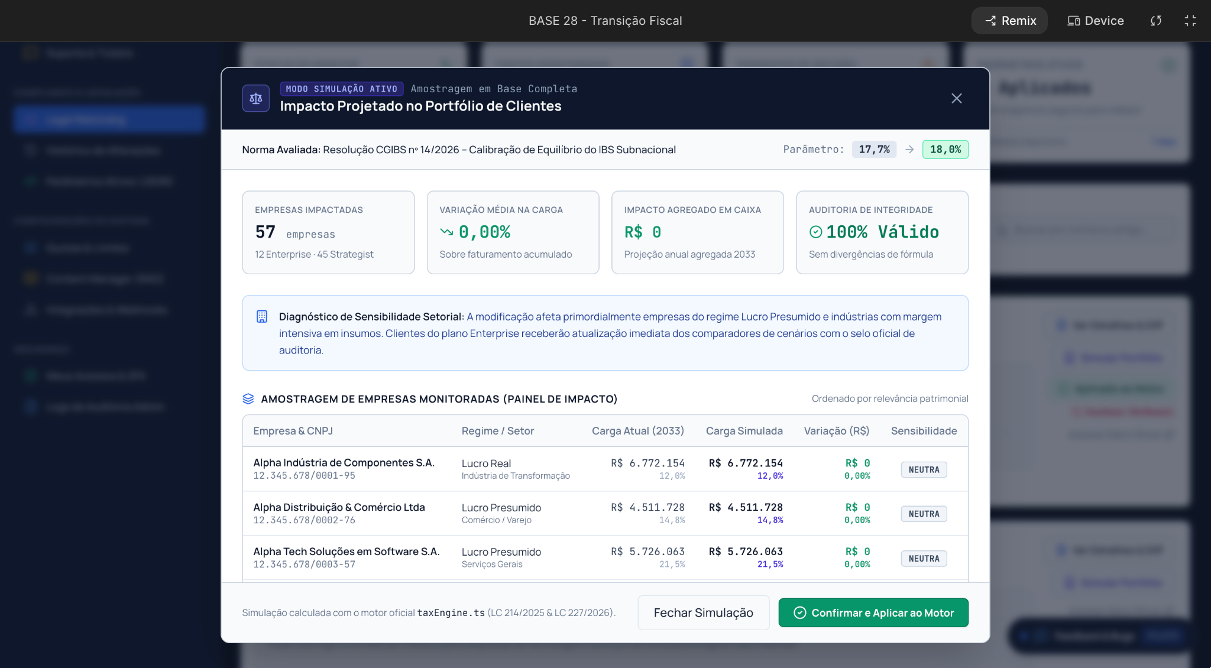
Task: Click the Variação (R$) column header
Action: pyautogui.click(x=836, y=431)
